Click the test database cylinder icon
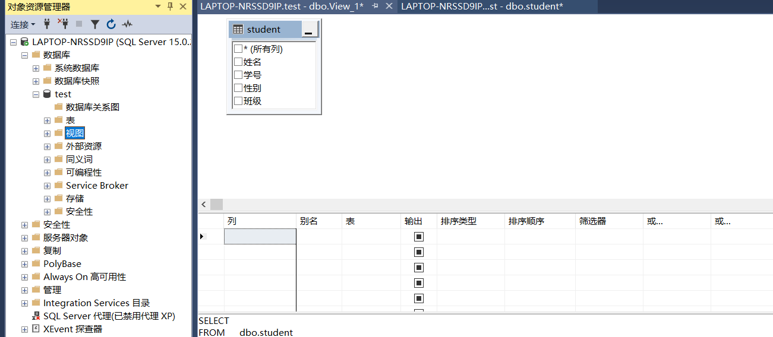 (x=47, y=94)
